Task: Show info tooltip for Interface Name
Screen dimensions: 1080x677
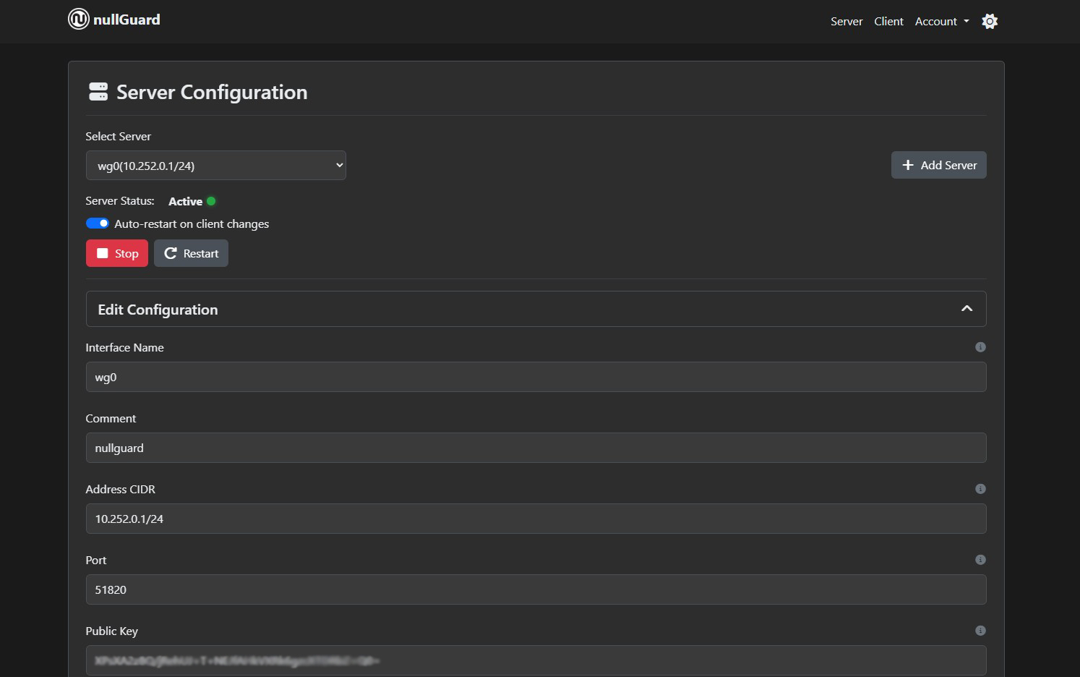Action: pos(980,347)
